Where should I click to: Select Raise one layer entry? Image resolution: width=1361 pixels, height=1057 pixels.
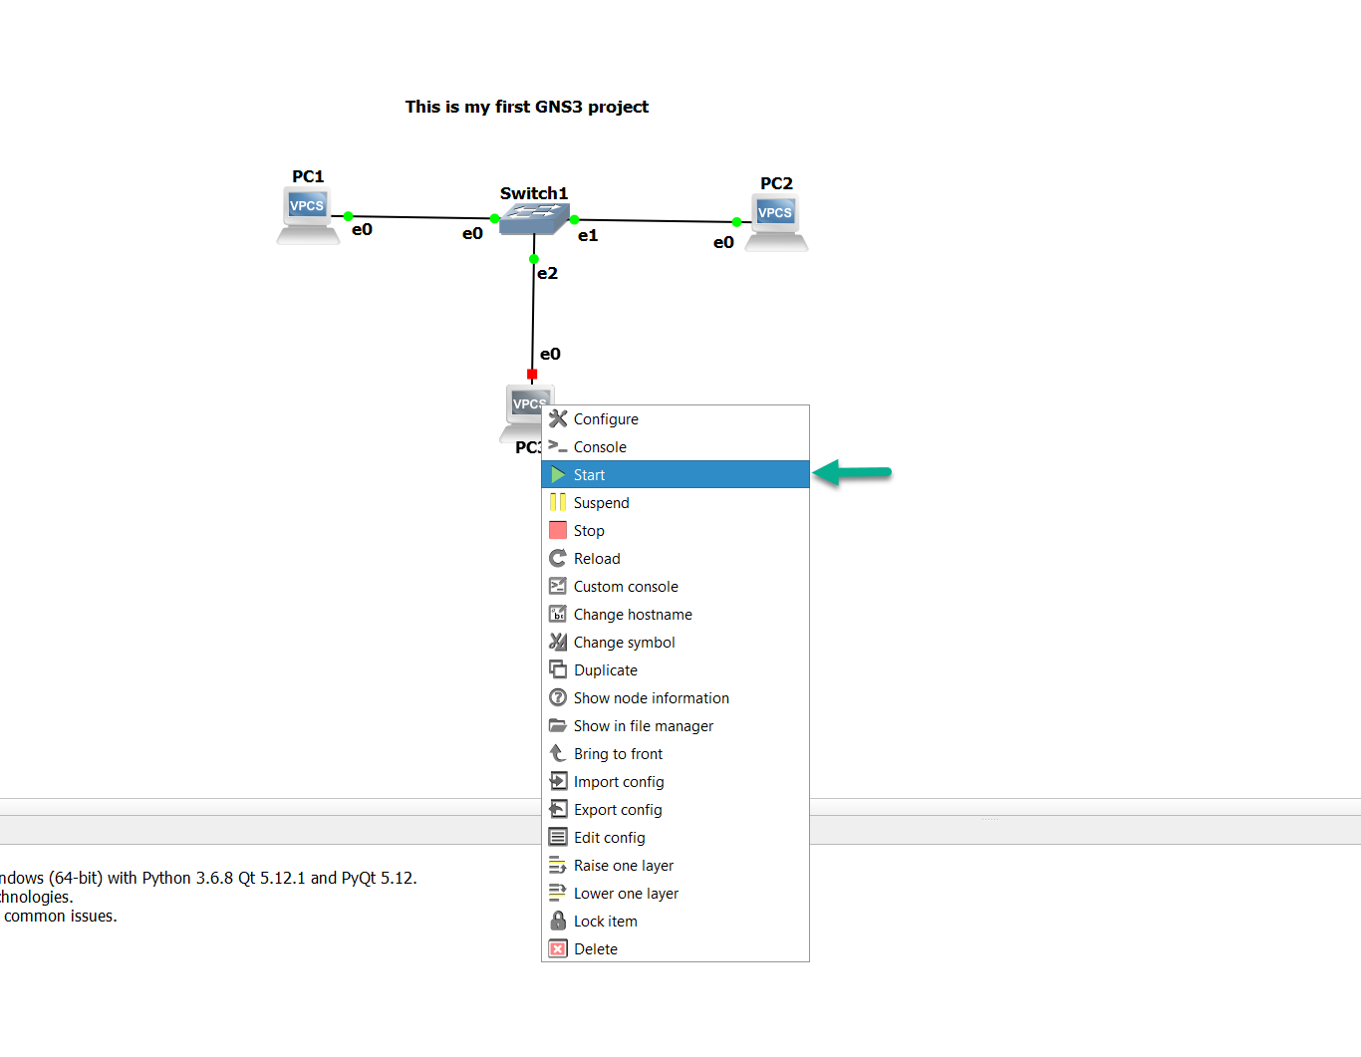pyautogui.click(x=676, y=865)
